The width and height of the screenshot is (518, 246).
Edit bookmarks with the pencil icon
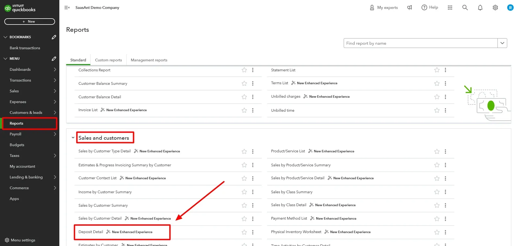tap(54, 37)
